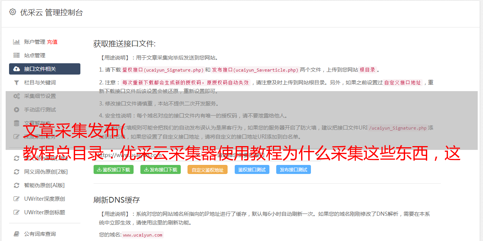Open the site URL dropdown above the download buttons
Viewport: 483px width, 241px height.
coord(147,155)
